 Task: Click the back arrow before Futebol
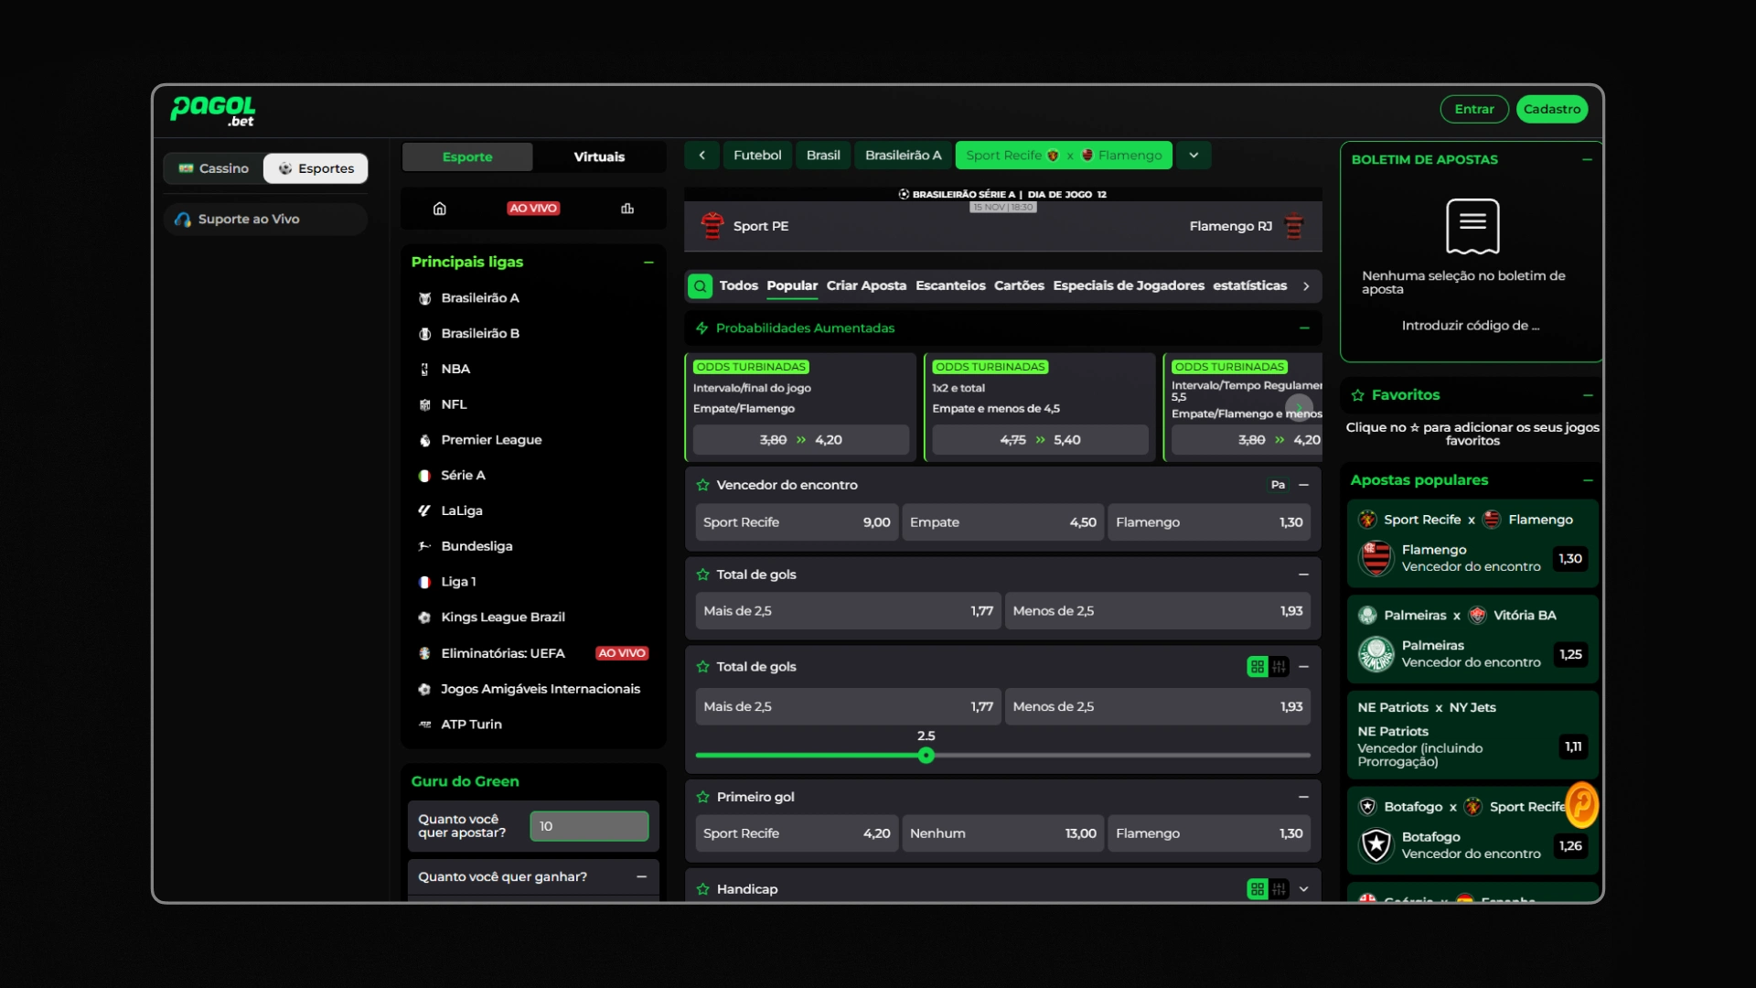click(701, 156)
